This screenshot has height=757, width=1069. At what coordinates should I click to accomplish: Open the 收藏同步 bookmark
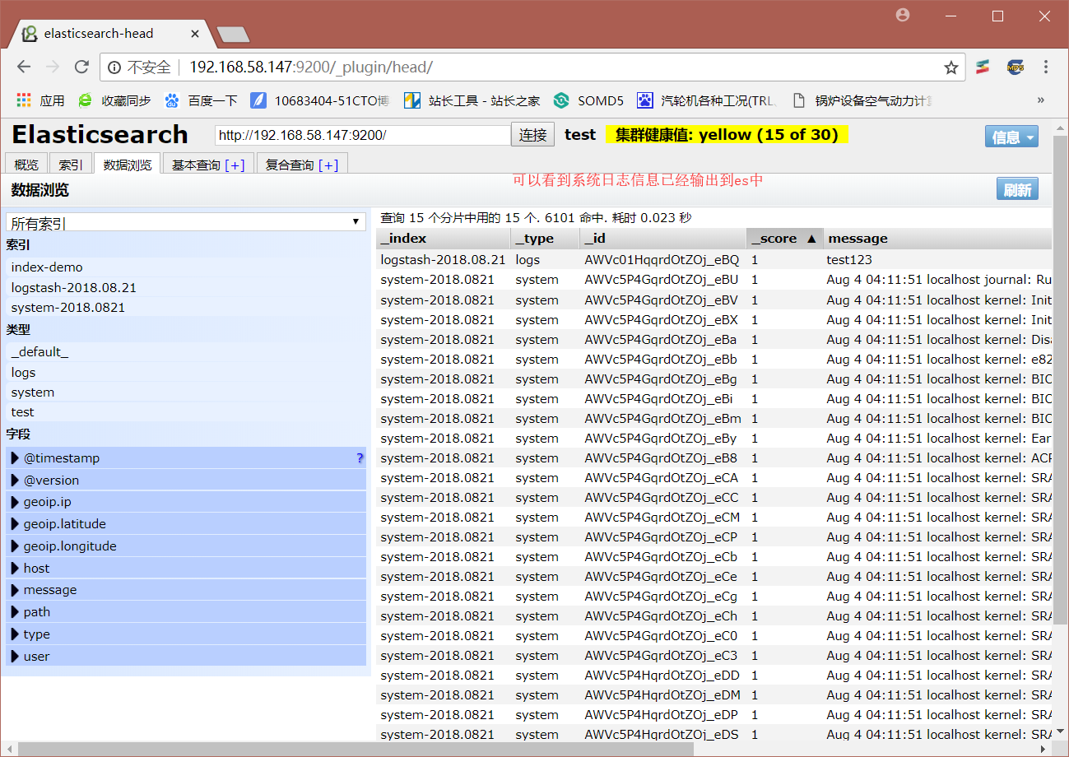(114, 100)
